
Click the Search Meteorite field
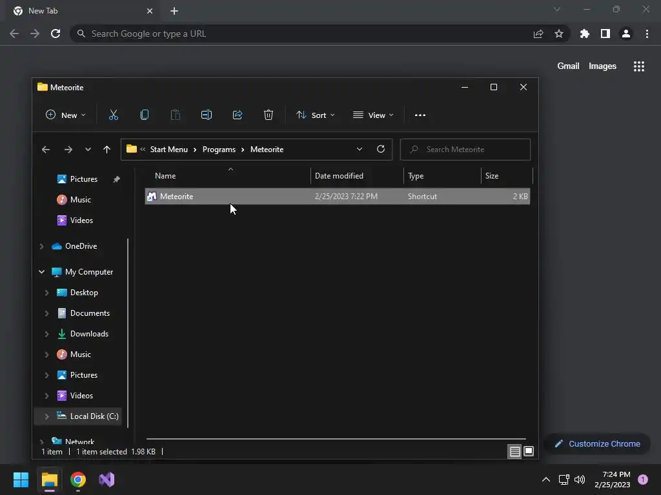point(465,150)
